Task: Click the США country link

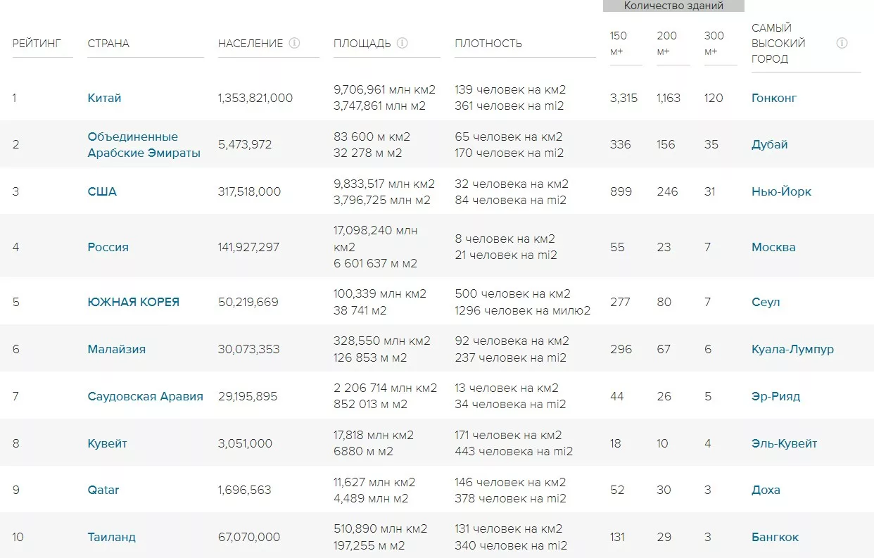Action: pyautogui.click(x=102, y=191)
